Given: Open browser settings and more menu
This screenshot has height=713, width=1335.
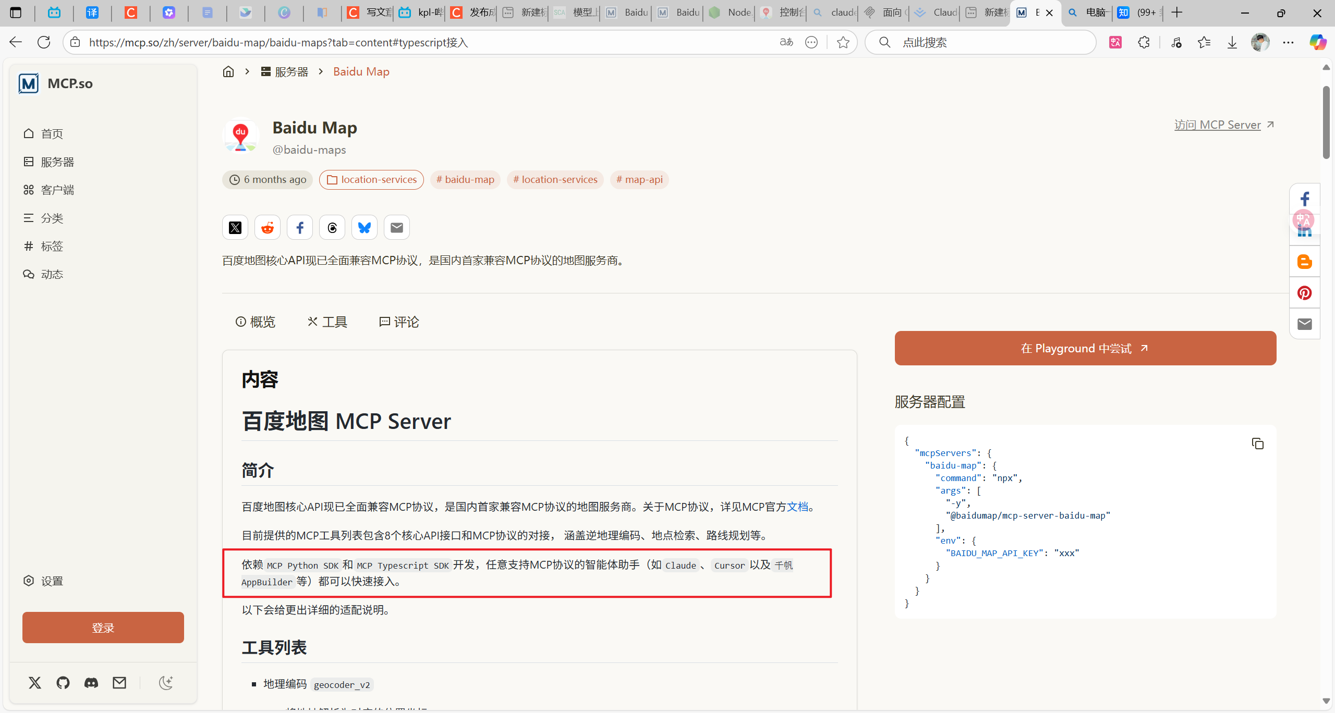Looking at the screenshot, I should click(1288, 42).
